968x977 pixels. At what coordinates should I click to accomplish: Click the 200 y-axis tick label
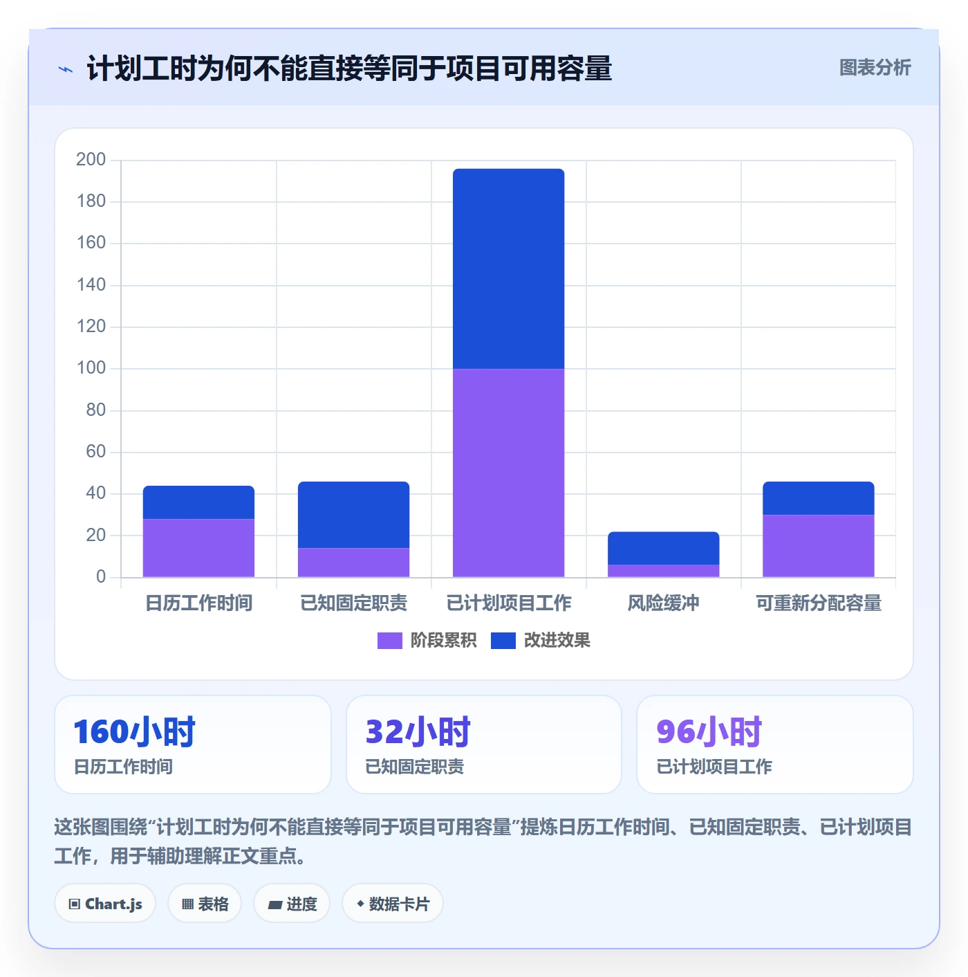pos(91,160)
